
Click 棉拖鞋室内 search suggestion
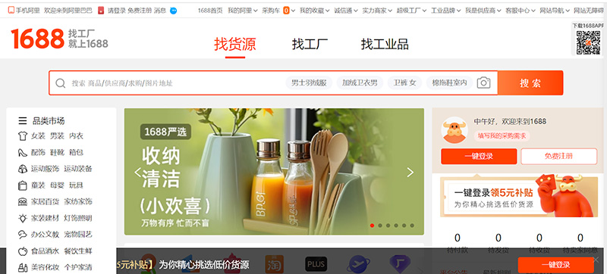pyautogui.click(x=449, y=83)
